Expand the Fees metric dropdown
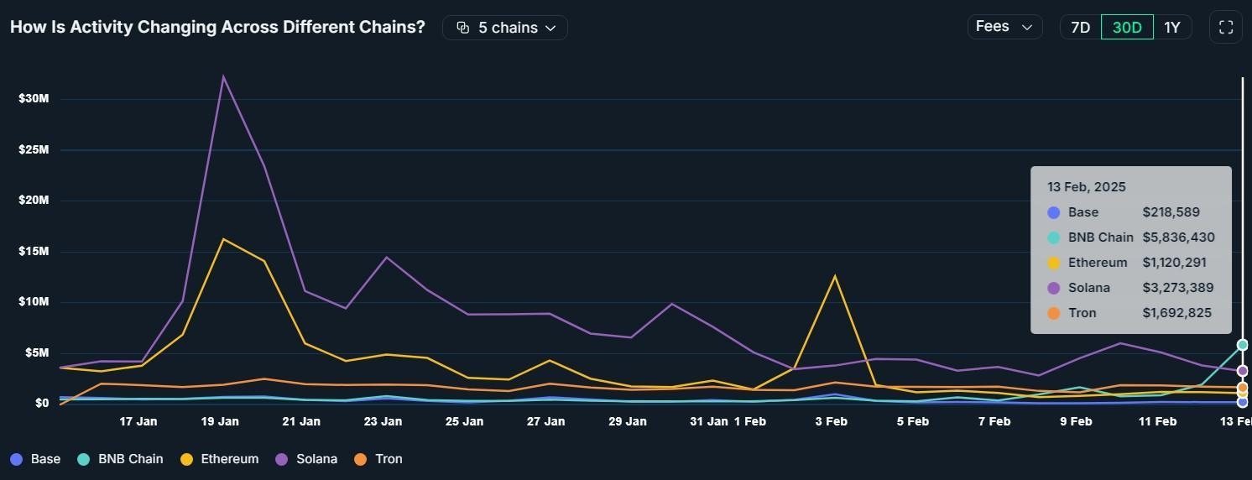 tap(1004, 27)
